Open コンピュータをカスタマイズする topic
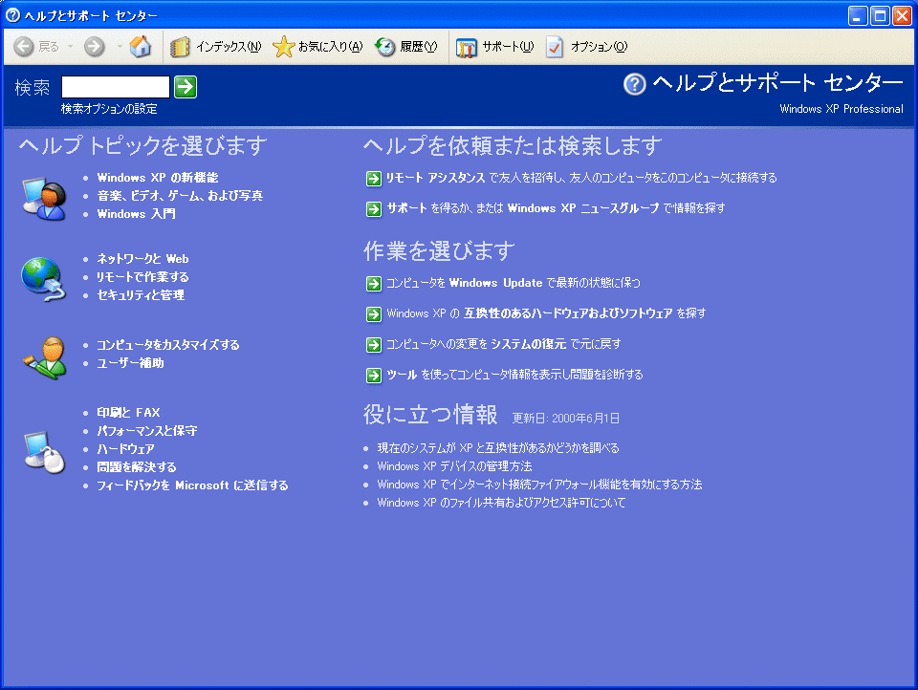The image size is (918, 690). pyautogui.click(x=168, y=345)
